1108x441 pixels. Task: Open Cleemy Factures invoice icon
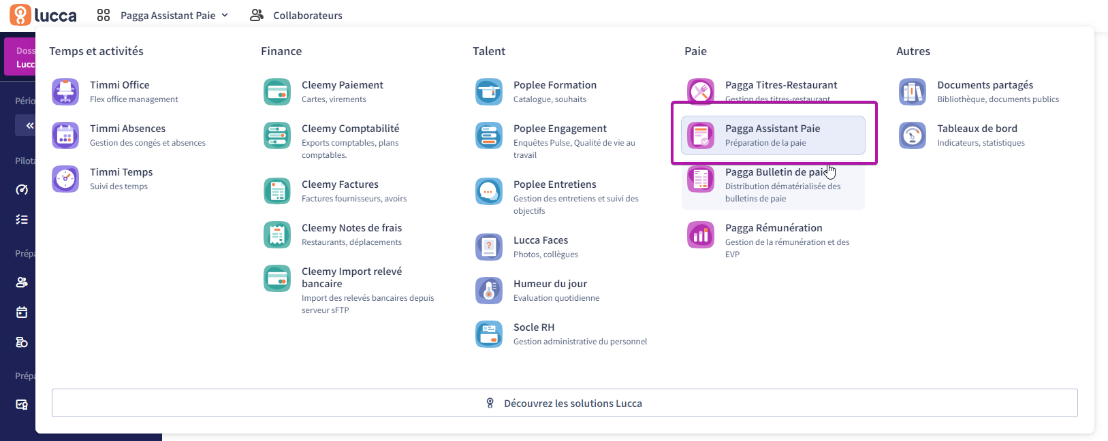(x=277, y=191)
